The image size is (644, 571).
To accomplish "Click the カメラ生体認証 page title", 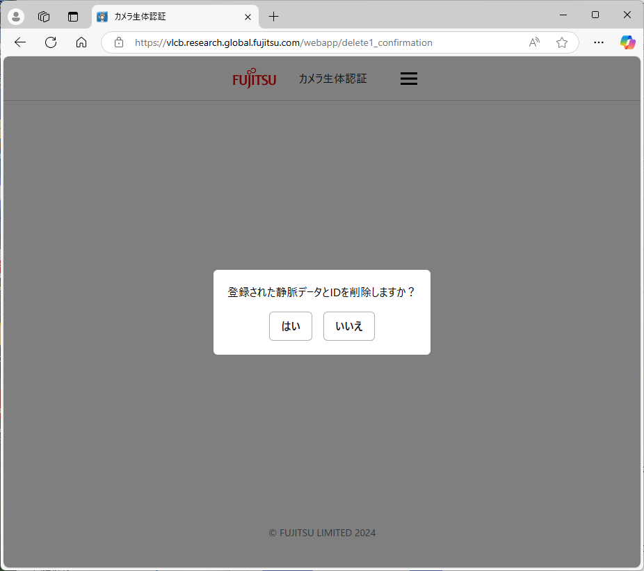I will coord(332,79).
